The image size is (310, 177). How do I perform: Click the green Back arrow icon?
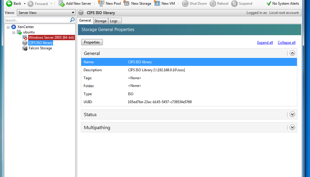[9, 4]
